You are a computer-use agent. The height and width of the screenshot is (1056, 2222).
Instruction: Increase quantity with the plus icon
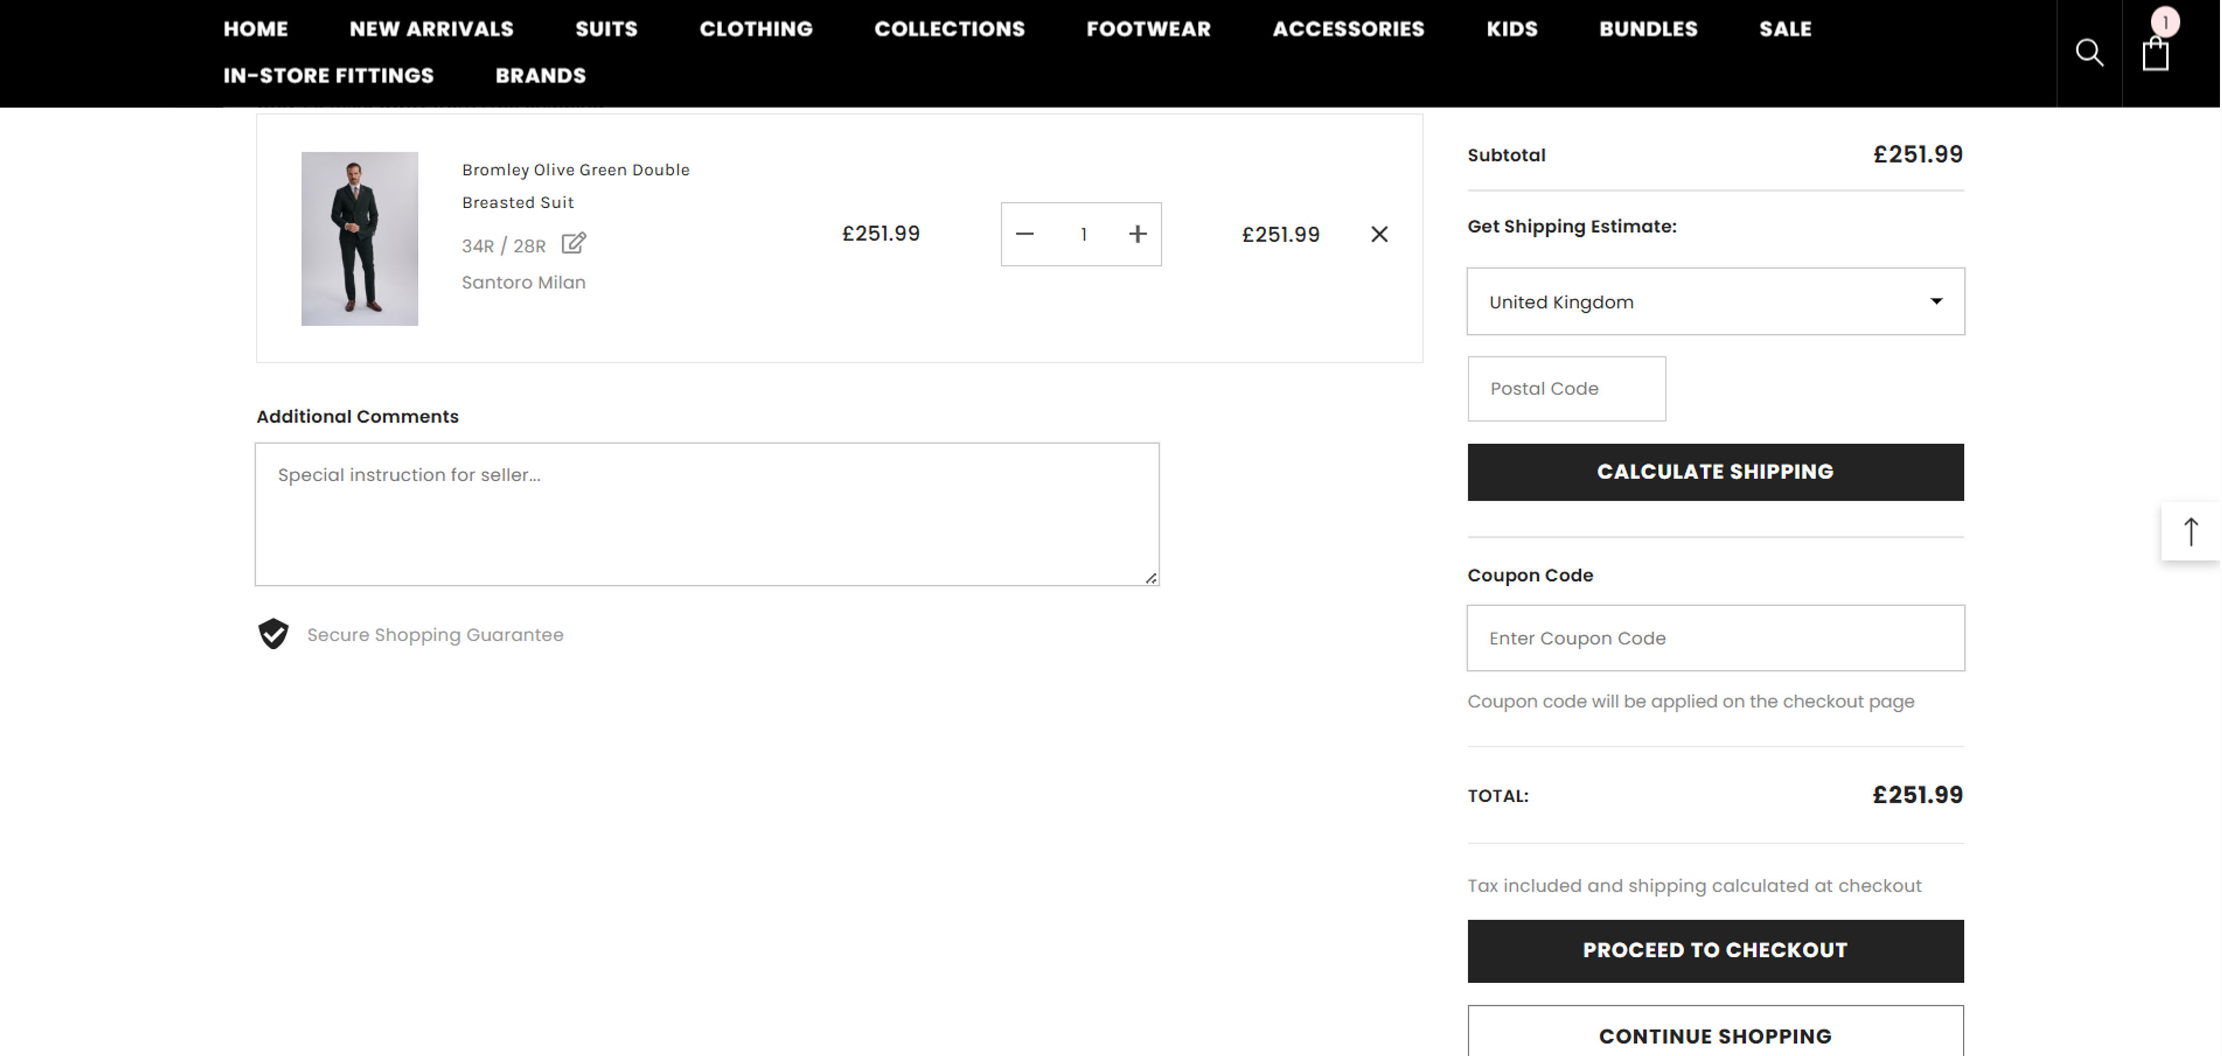pos(1137,234)
